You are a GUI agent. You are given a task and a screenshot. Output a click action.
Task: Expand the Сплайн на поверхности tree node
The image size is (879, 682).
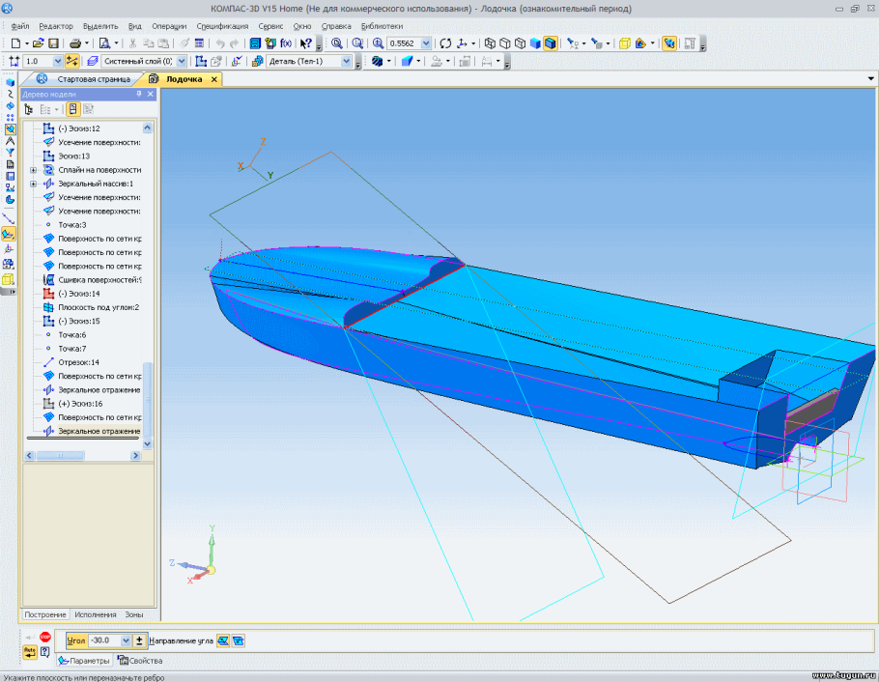(34, 169)
